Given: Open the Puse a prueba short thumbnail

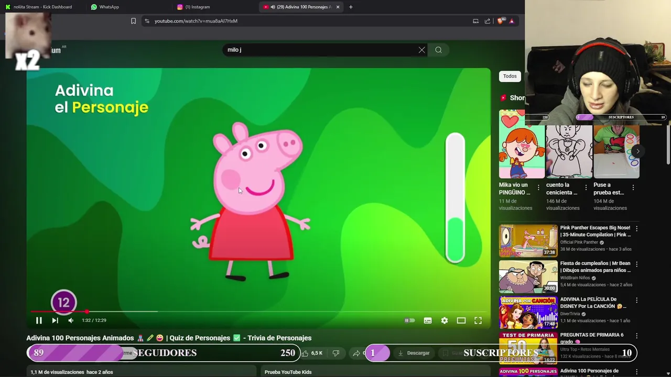Looking at the screenshot, I should pos(616,152).
